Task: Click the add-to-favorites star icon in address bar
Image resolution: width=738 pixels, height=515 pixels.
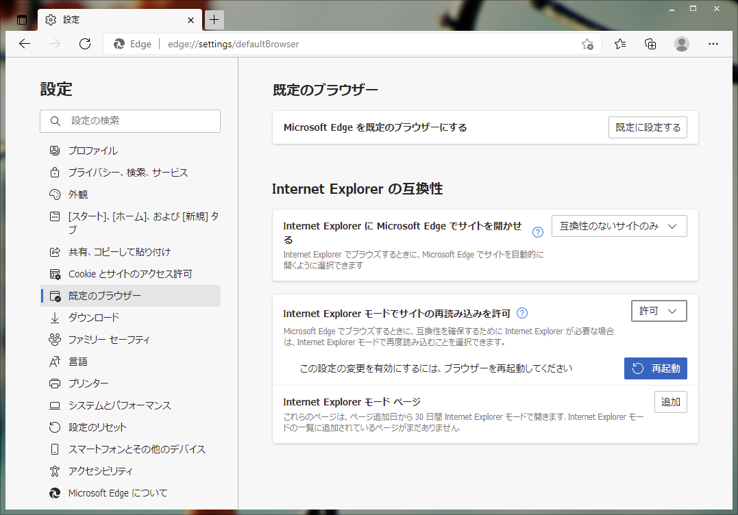Action: pos(587,45)
